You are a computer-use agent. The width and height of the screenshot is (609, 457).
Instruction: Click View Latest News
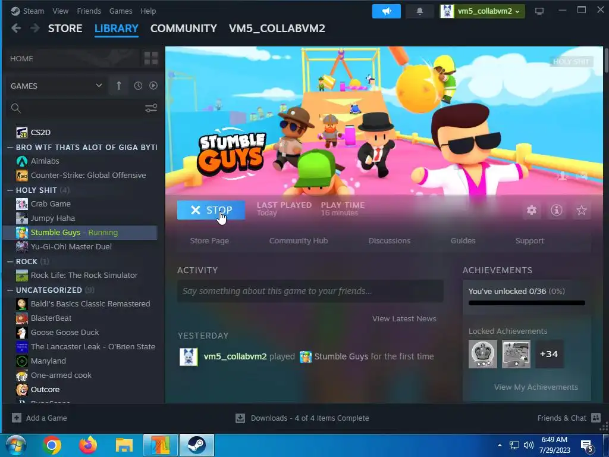404,319
